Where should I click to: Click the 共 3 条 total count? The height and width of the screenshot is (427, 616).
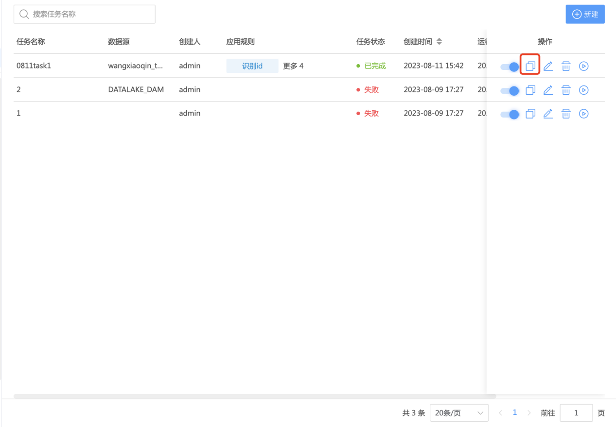point(414,413)
